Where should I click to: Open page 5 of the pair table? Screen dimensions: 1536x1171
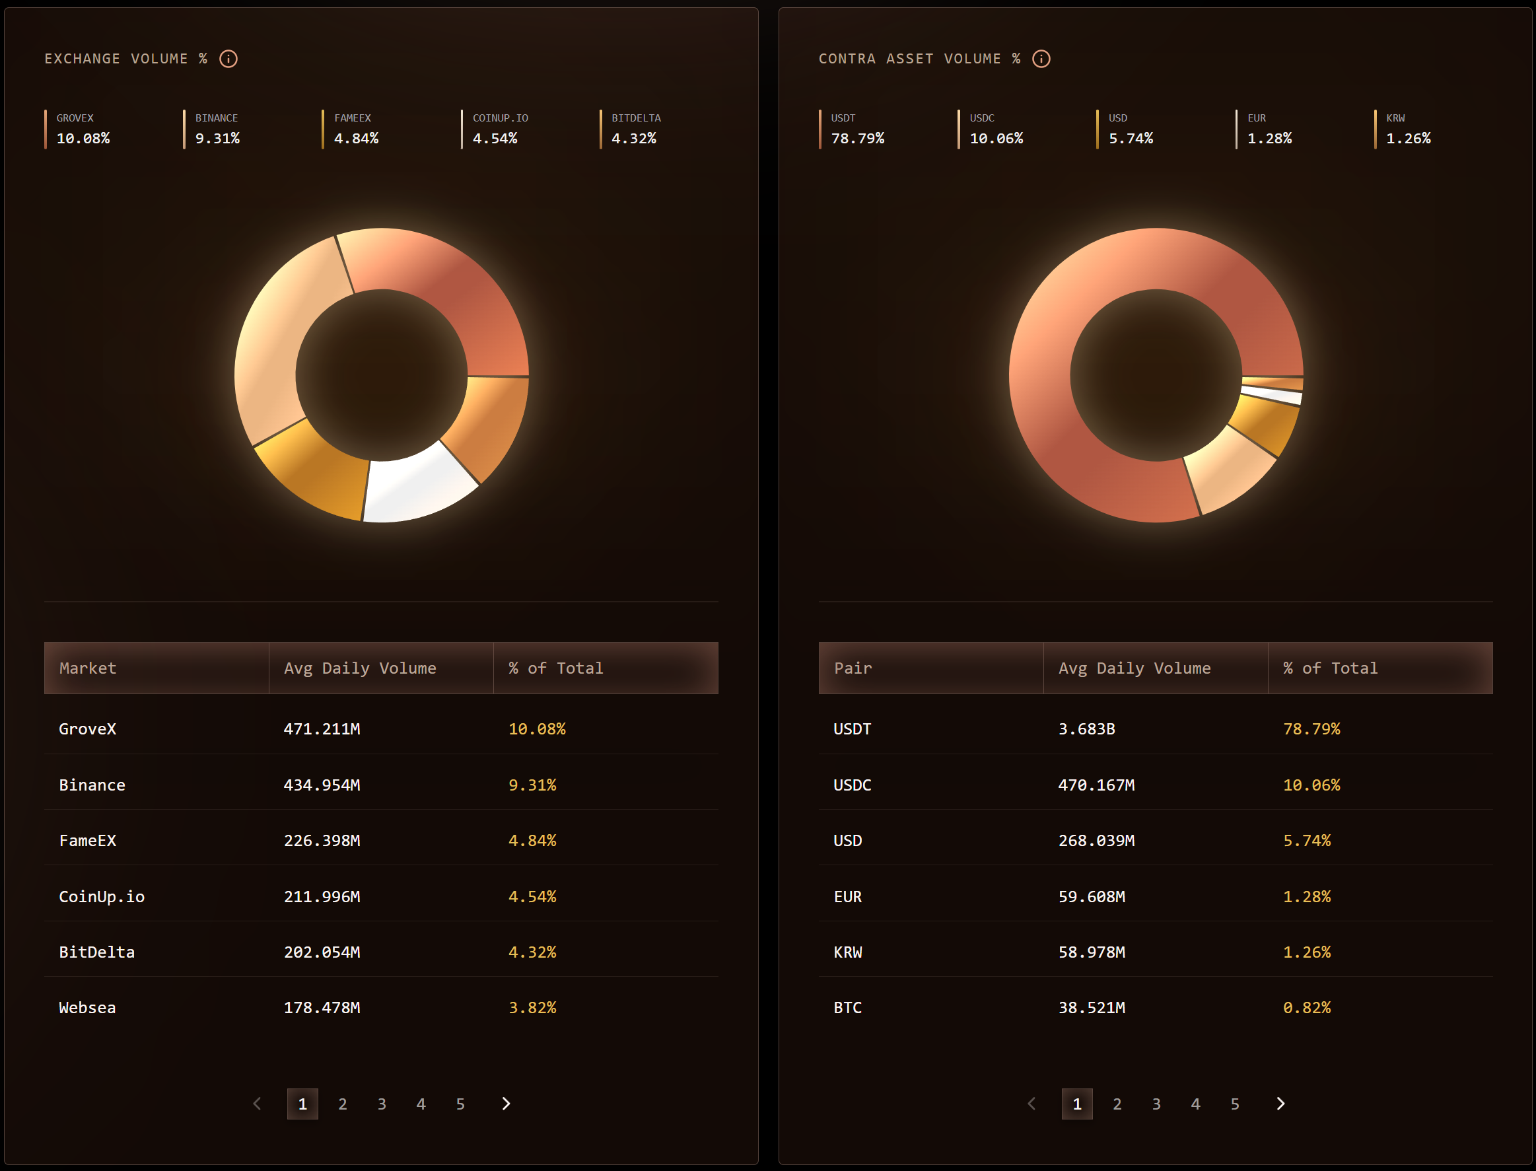point(1234,1104)
